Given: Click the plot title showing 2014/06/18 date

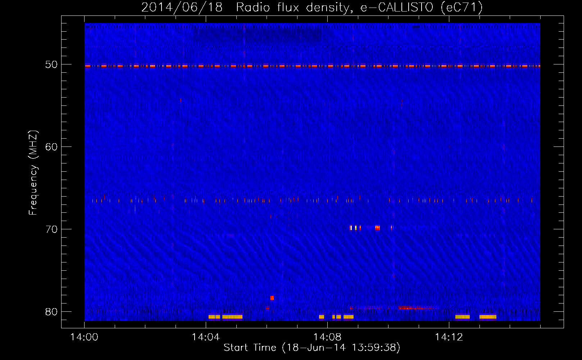Looking at the screenshot, I should pyautogui.click(x=312, y=7).
